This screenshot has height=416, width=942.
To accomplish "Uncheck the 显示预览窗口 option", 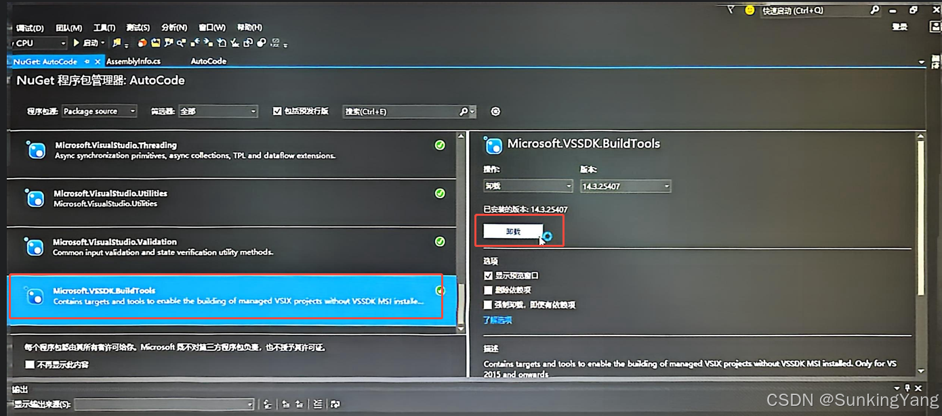I will coord(489,275).
